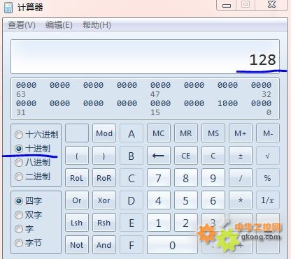This screenshot has width=291, height=259.
Task: Click the number 1 key
Action: point(159,223)
